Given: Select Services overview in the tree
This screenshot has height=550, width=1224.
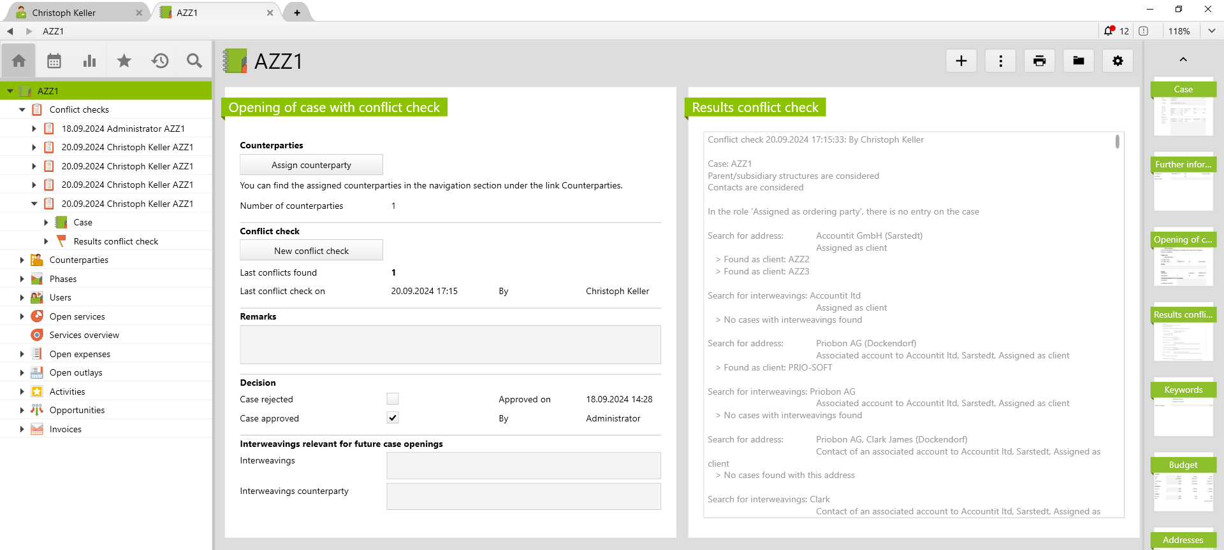Looking at the screenshot, I should tap(84, 335).
